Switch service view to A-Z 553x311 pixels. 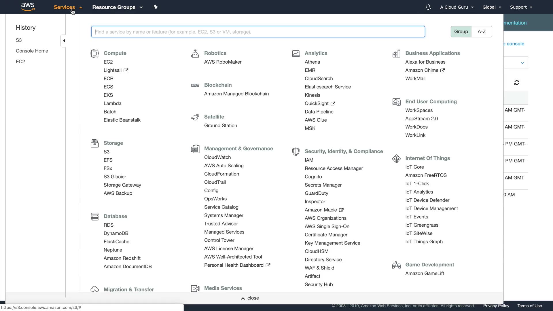[x=482, y=32]
